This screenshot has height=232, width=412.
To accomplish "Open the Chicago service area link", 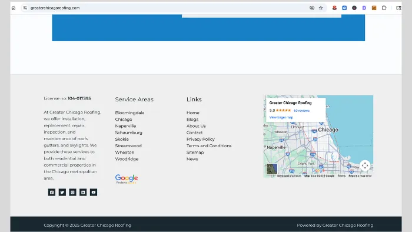I will point(124,120).
